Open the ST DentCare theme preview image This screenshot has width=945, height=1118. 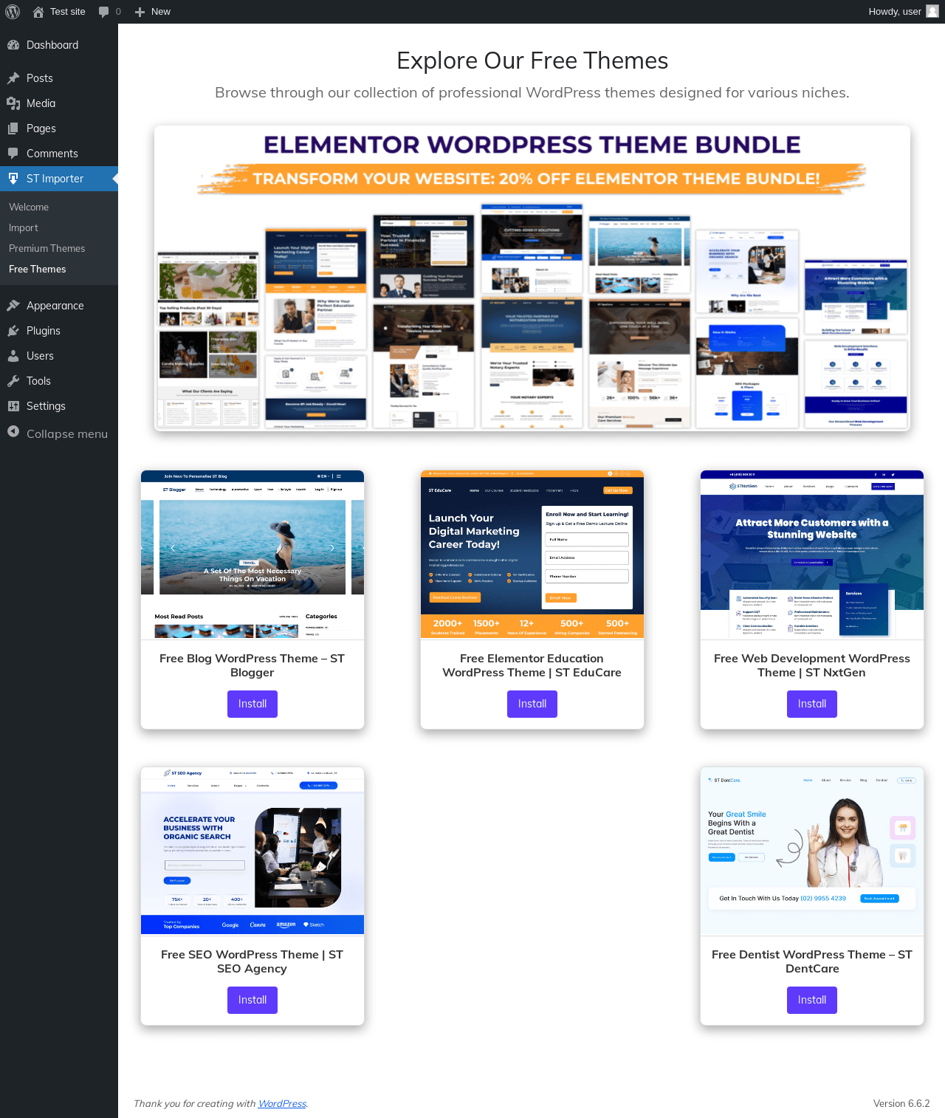(x=812, y=851)
